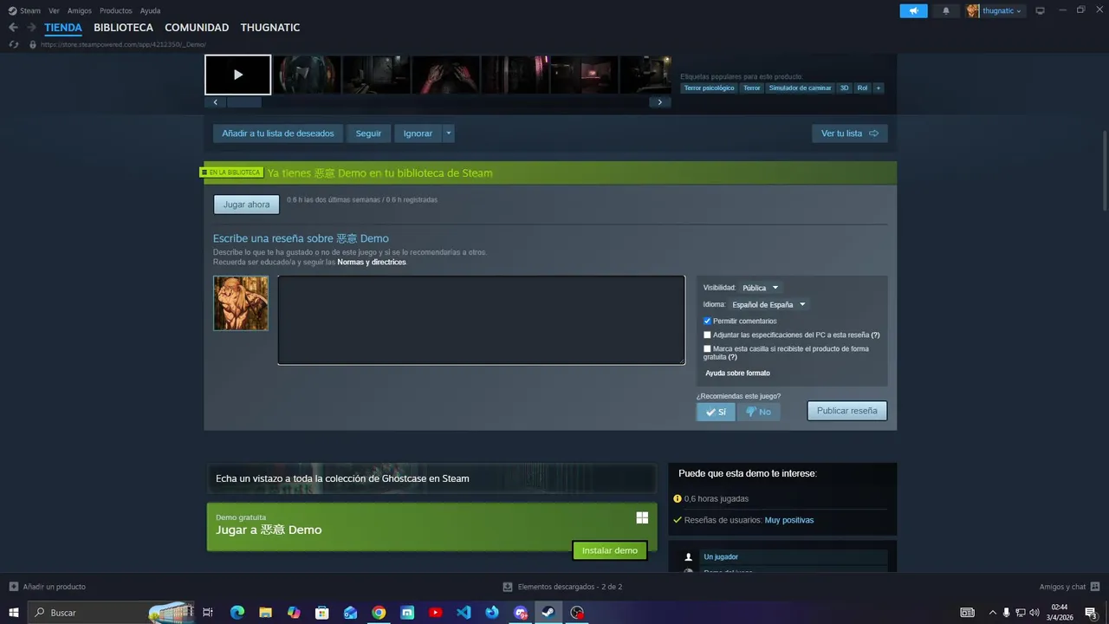Click the media strip horizontal scrollbar
The image size is (1109, 624).
tap(243, 102)
